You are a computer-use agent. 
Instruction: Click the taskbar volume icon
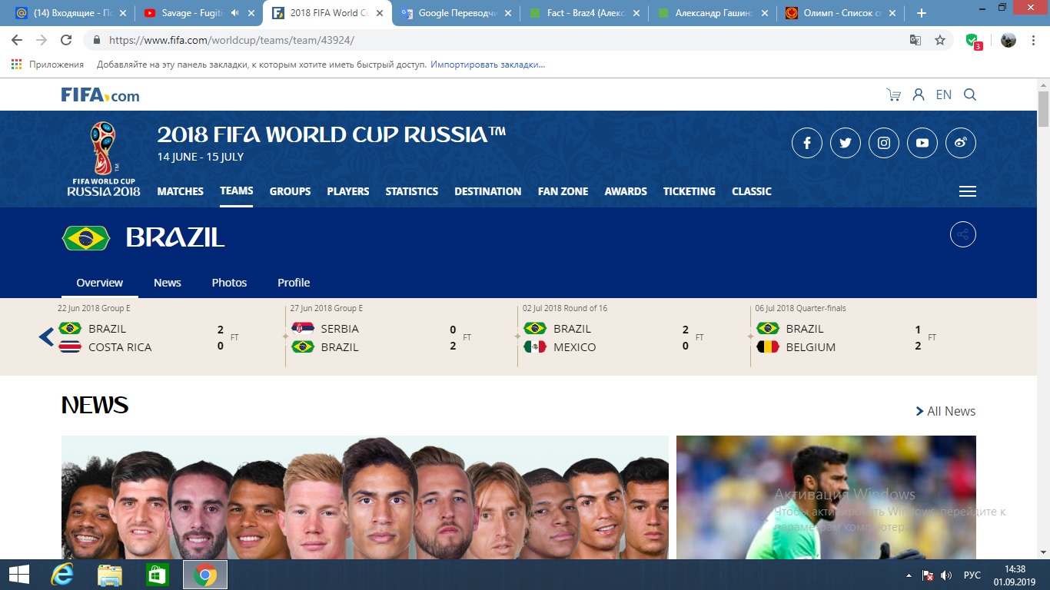coord(946,575)
